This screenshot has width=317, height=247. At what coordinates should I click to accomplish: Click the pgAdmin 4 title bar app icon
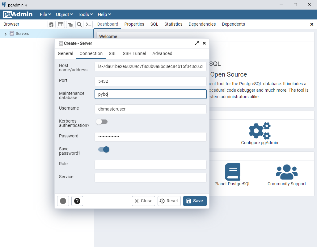point(4,5)
